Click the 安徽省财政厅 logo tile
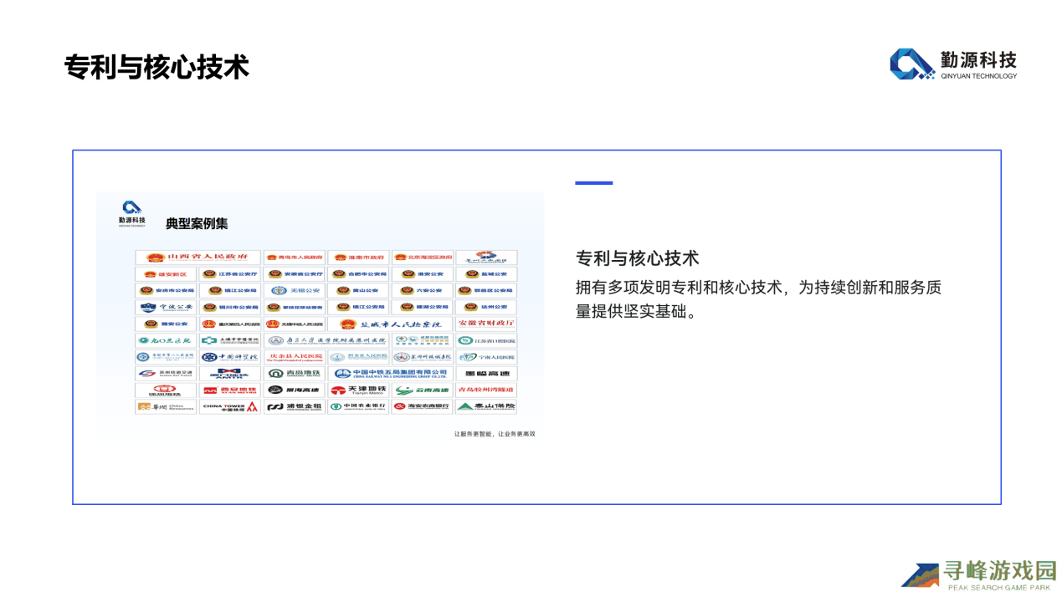This screenshot has width=1062, height=597. (486, 324)
